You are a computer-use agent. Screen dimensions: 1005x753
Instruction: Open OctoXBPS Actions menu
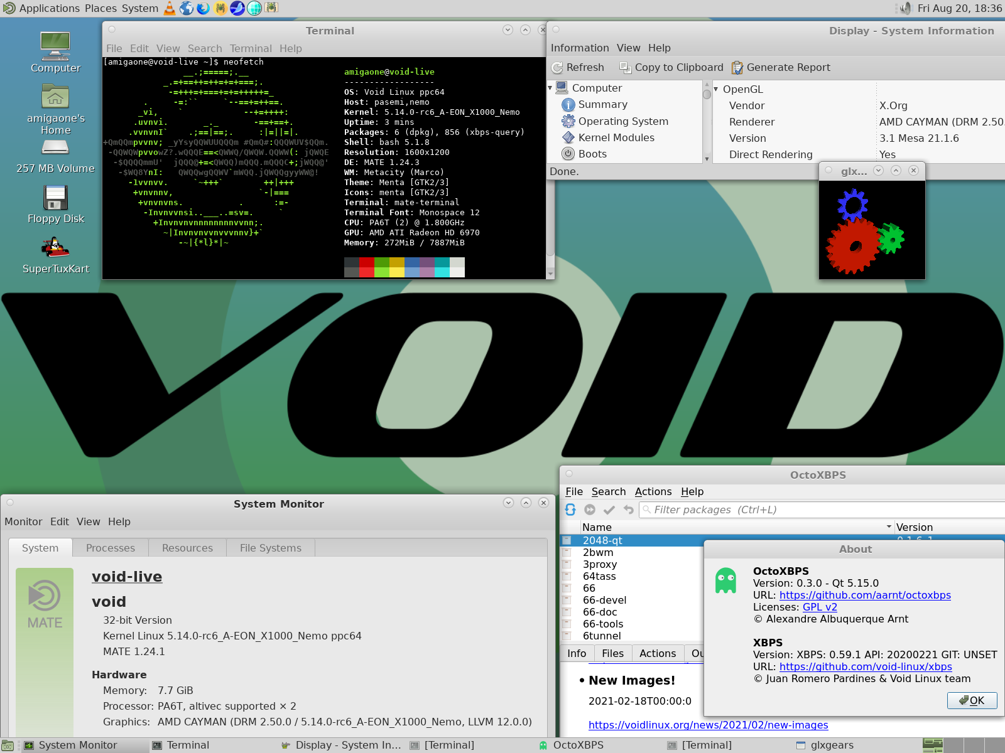click(x=653, y=491)
